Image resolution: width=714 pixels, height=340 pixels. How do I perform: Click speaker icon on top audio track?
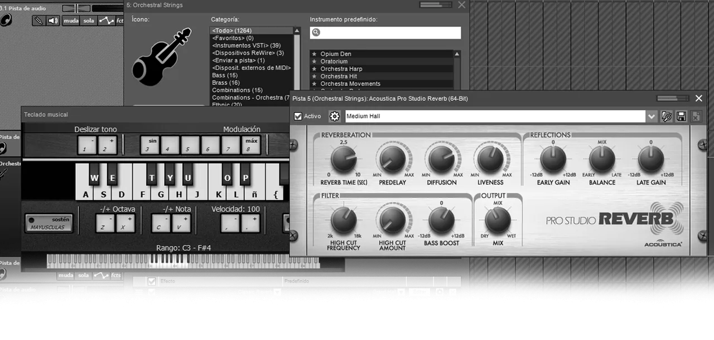point(53,21)
